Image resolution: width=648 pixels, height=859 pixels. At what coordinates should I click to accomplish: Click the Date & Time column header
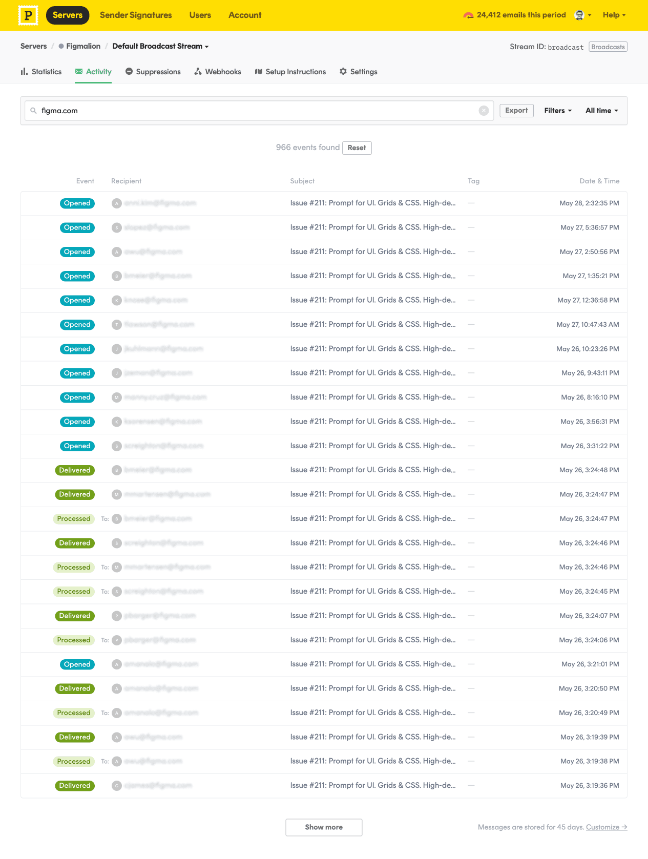pyautogui.click(x=599, y=181)
